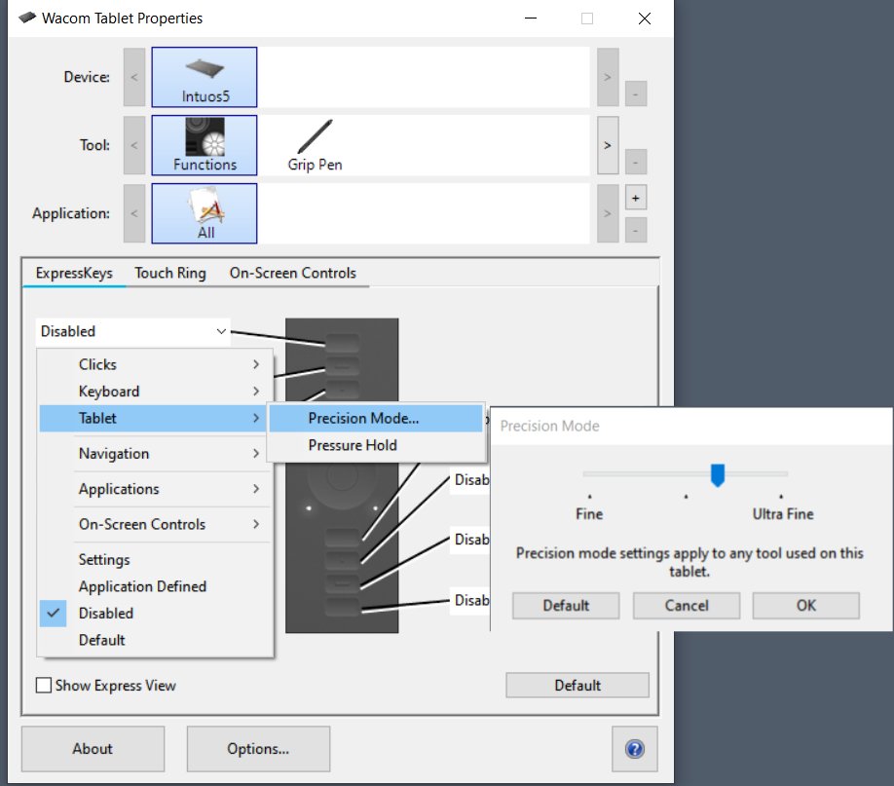Click Default in the Precision Mode dialog
The width and height of the screenshot is (894, 786).
pyautogui.click(x=566, y=606)
